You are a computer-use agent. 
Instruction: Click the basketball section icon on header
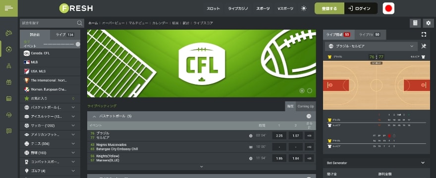[309, 116]
